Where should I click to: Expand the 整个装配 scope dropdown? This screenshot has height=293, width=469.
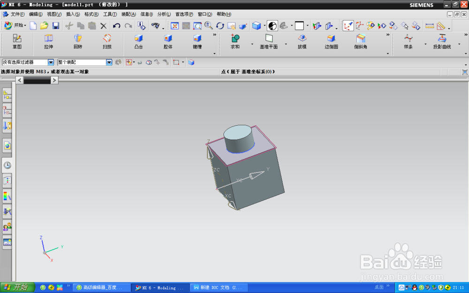click(x=109, y=62)
